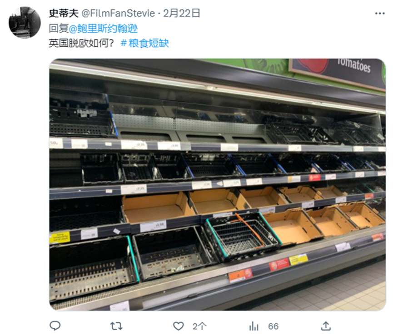Open the 2月22日 tweet timestamp
This screenshot has height=336, width=393.
pos(181,13)
